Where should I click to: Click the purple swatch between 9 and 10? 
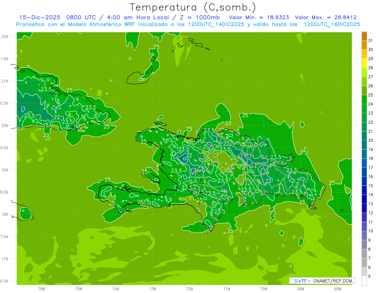[x=364, y=236]
